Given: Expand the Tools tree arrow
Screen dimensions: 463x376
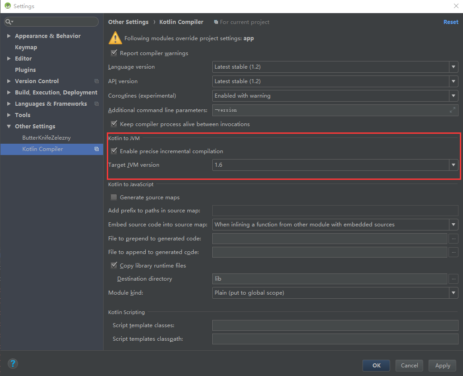Looking at the screenshot, I should click(x=9, y=115).
